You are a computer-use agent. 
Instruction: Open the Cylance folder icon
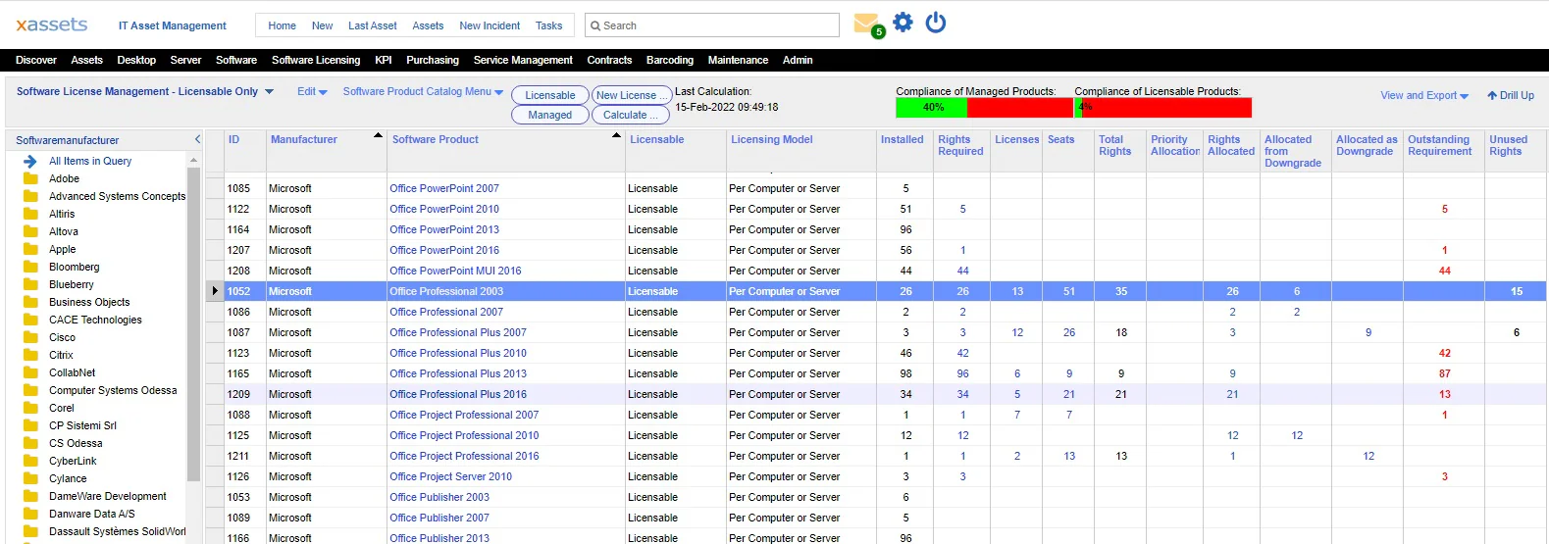[x=30, y=478]
